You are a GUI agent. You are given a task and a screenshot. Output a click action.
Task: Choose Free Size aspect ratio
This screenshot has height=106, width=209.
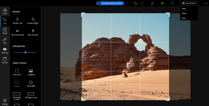pyautogui.click(x=17, y=72)
